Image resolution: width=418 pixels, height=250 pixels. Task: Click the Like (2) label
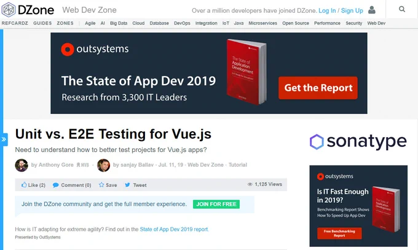pos(37,185)
